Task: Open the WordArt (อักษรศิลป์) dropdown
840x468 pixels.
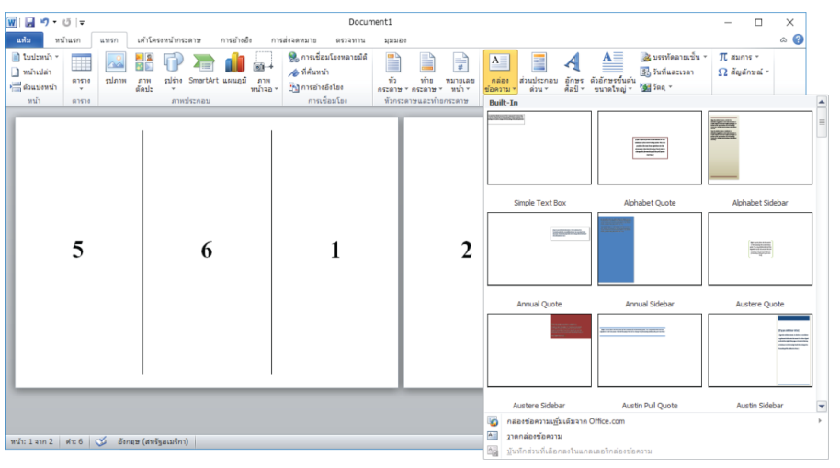Action: pyautogui.click(x=573, y=73)
